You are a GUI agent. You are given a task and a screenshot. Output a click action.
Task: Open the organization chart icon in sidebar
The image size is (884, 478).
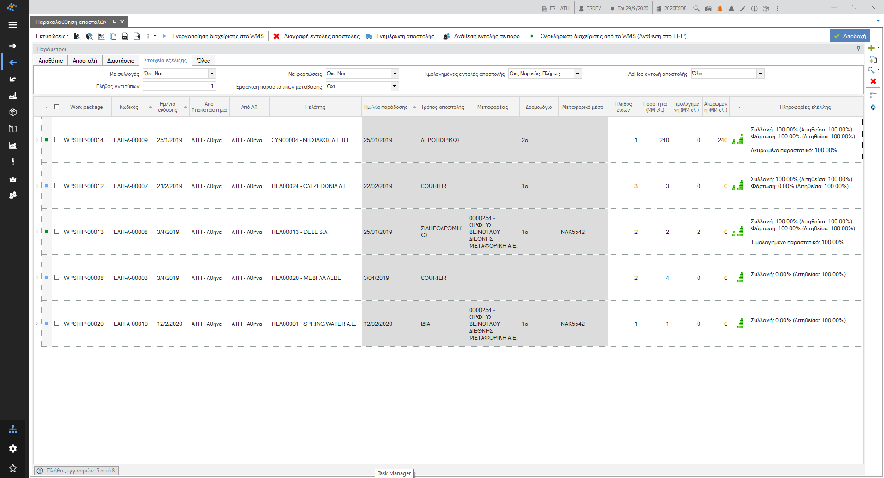click(13, 429)
